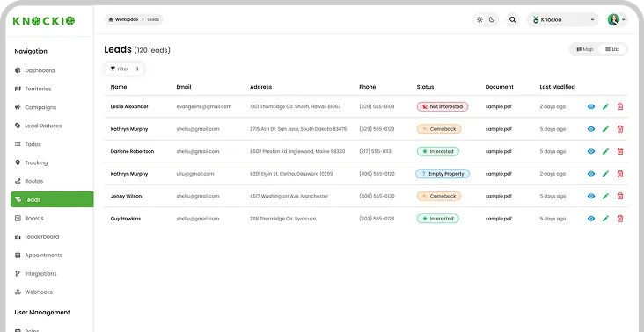Delete the Guy Hawkins lead trash icon
Image resolution: width=644 pixels, height=332 pixels.
620,219
